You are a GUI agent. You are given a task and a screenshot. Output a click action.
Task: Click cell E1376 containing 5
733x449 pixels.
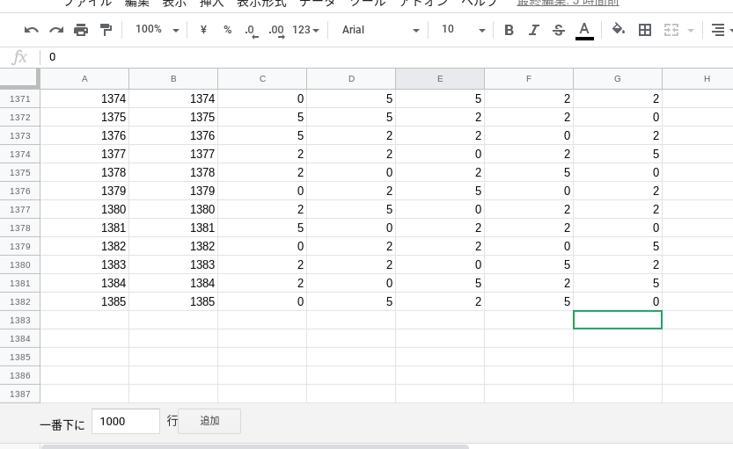pyautogui.click(x=440, y=191)
